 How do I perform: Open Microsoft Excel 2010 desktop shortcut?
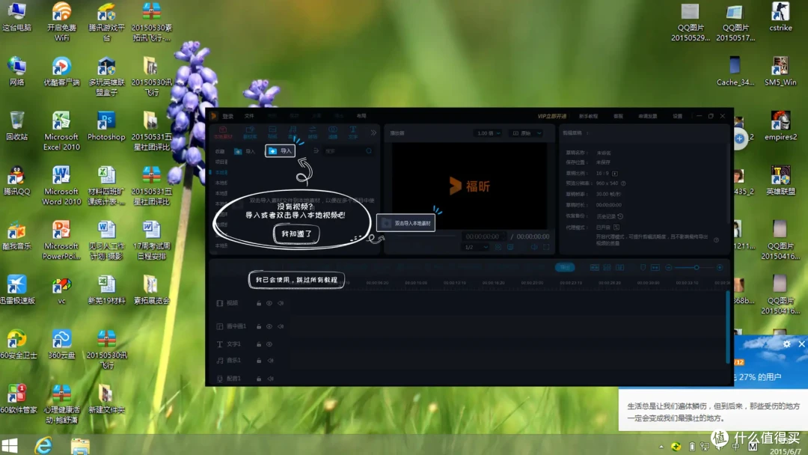61,131
